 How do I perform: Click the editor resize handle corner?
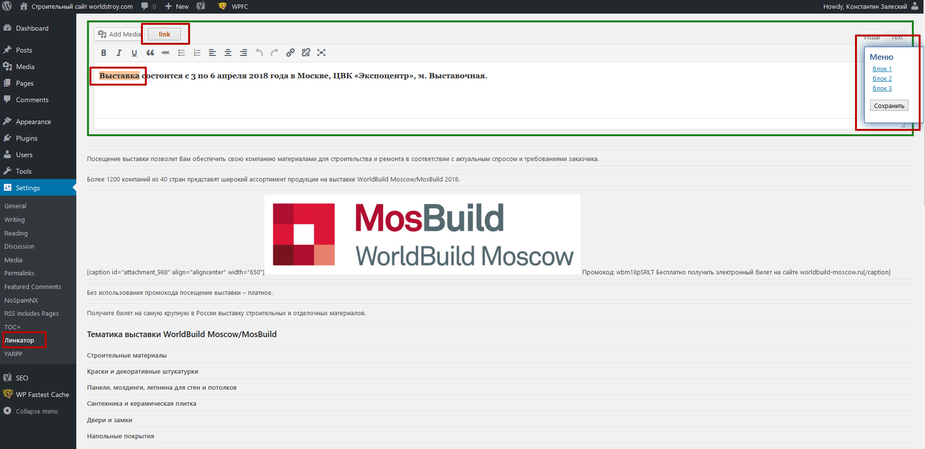[903, 126]
